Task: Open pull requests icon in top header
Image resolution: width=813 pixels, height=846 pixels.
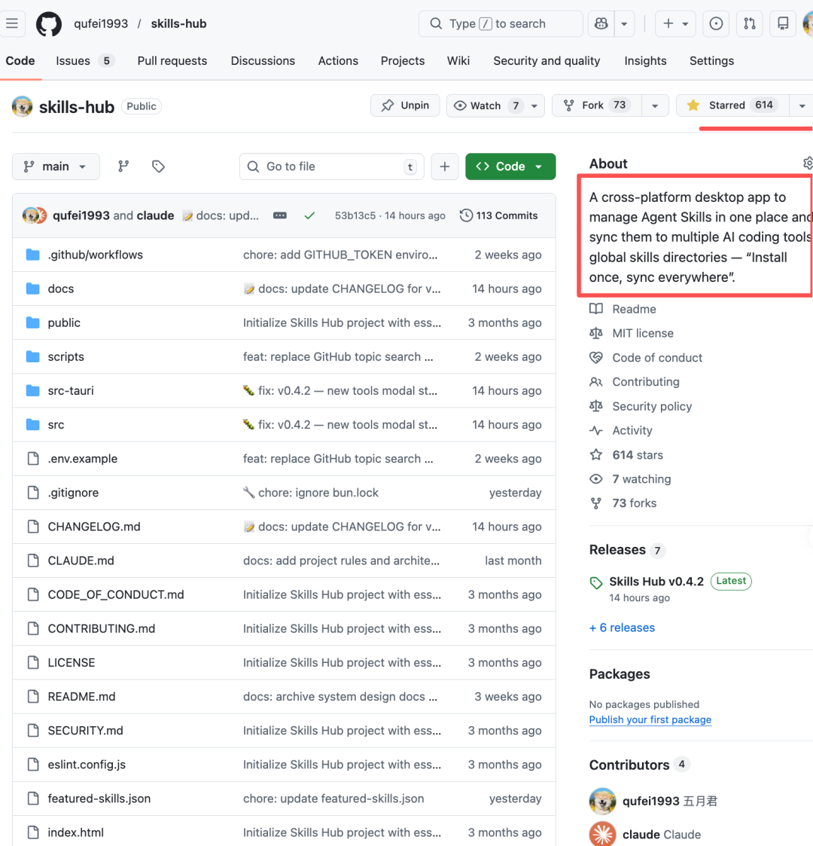Action: click(x=750, y=23)
